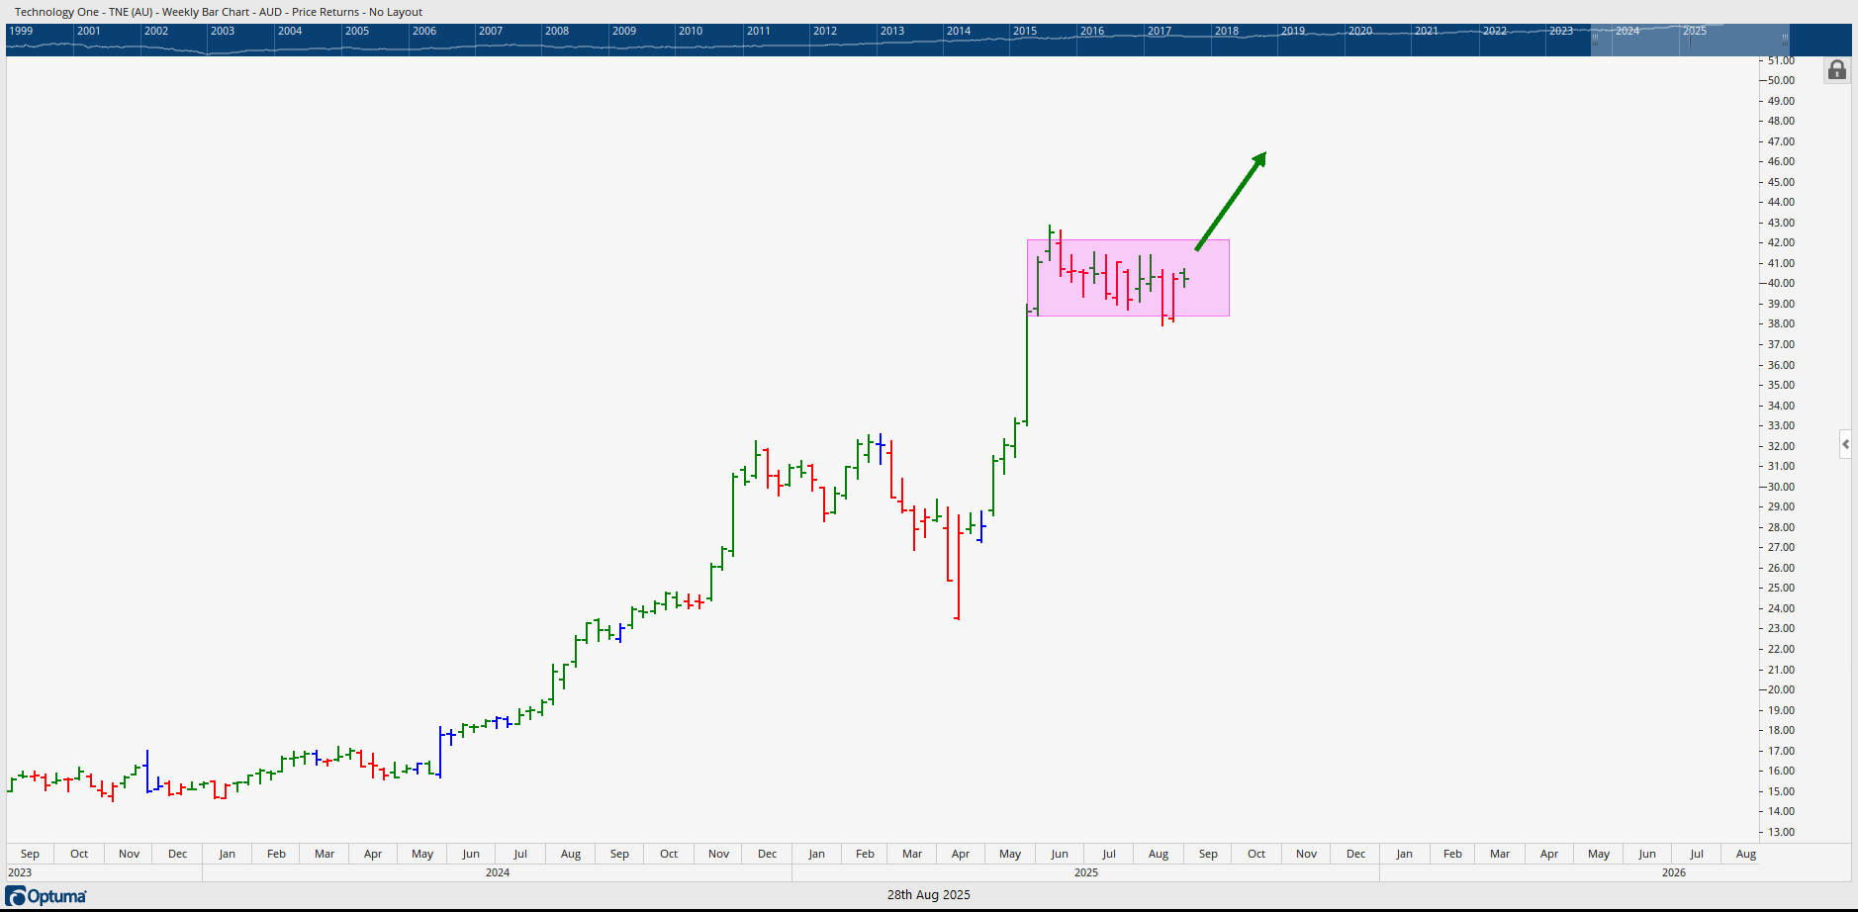Click the 47.00 price scale label

click(1781, 141)
